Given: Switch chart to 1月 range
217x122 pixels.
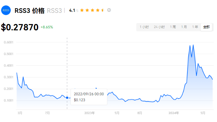Looking at the screenshot, I should pos(184,27).
